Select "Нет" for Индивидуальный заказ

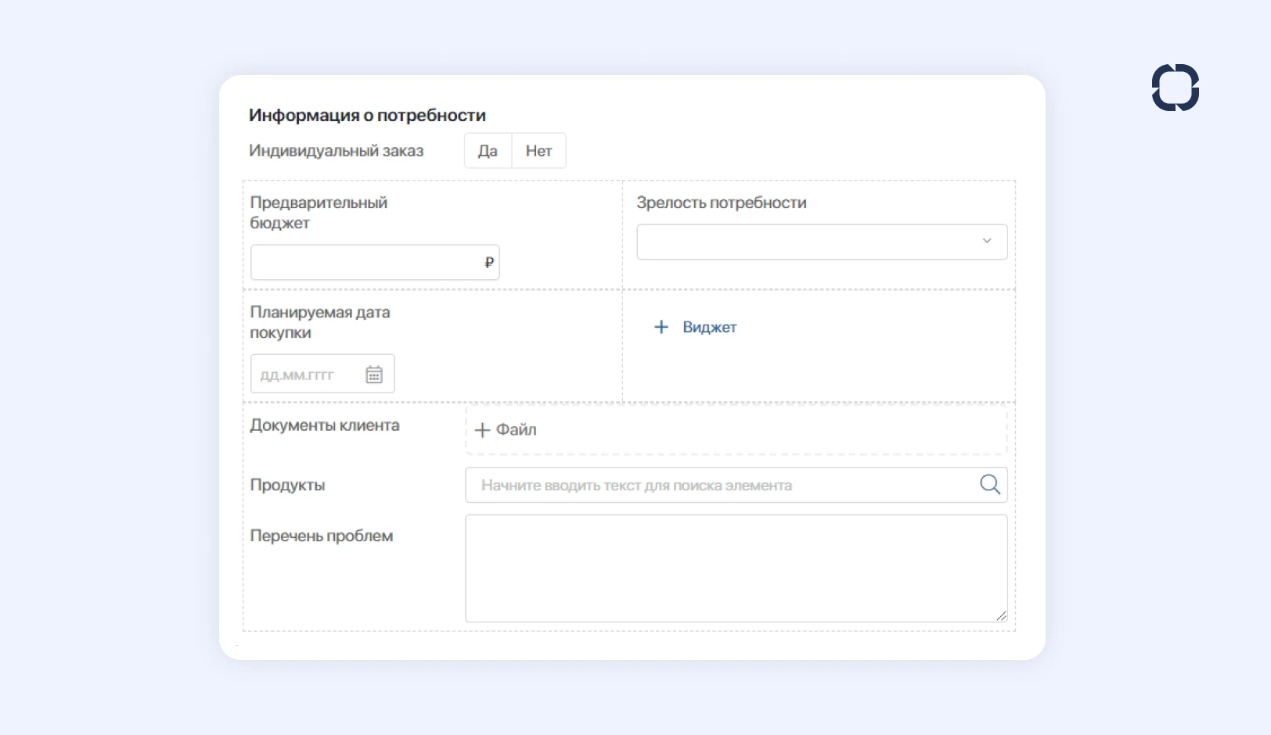[538, 151]
